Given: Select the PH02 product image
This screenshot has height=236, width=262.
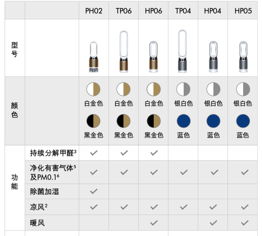Looking at the screenshot, I should [94, 57].
